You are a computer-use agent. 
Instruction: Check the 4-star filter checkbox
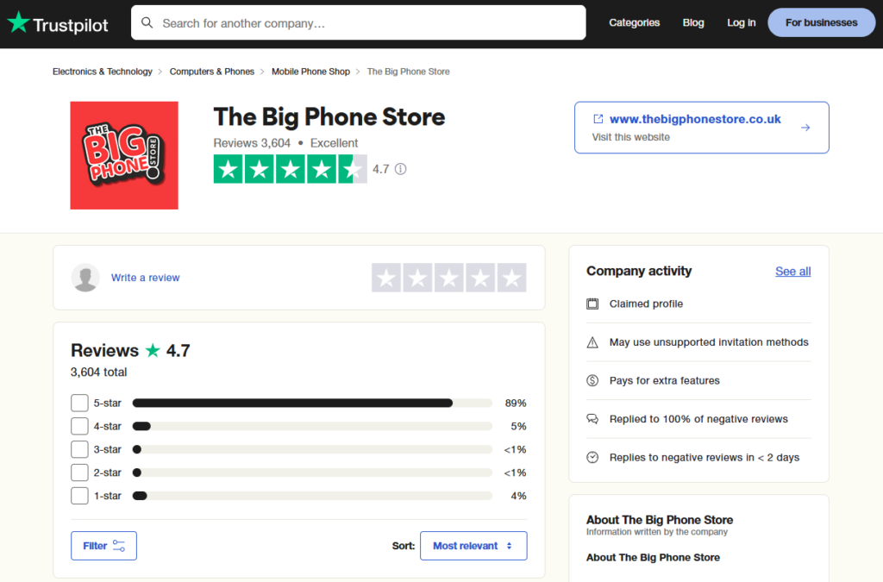pyautogui.click(x=79, y=426)
